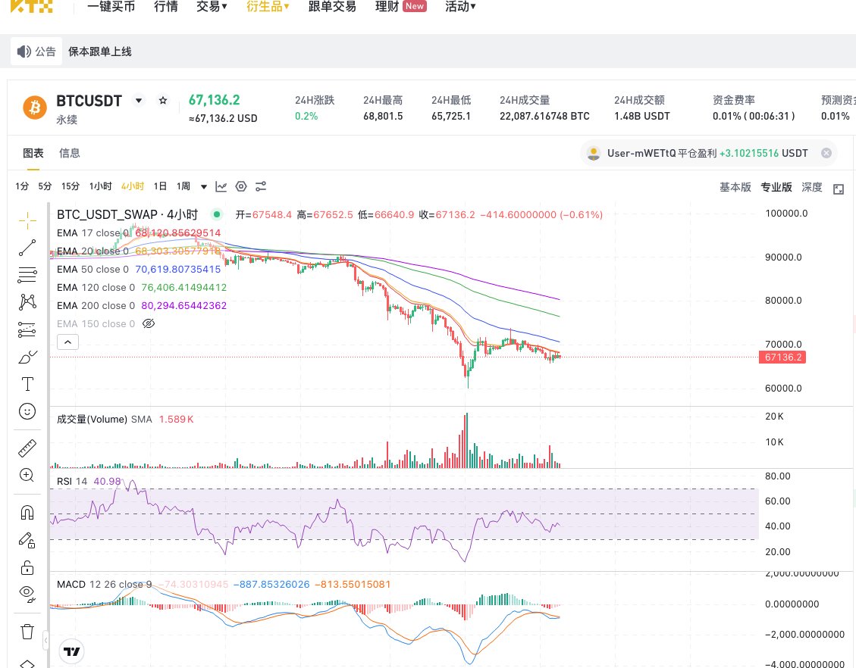
Task: Star BTCUSDT as a favorite
Action: click(x=163, y=100)
